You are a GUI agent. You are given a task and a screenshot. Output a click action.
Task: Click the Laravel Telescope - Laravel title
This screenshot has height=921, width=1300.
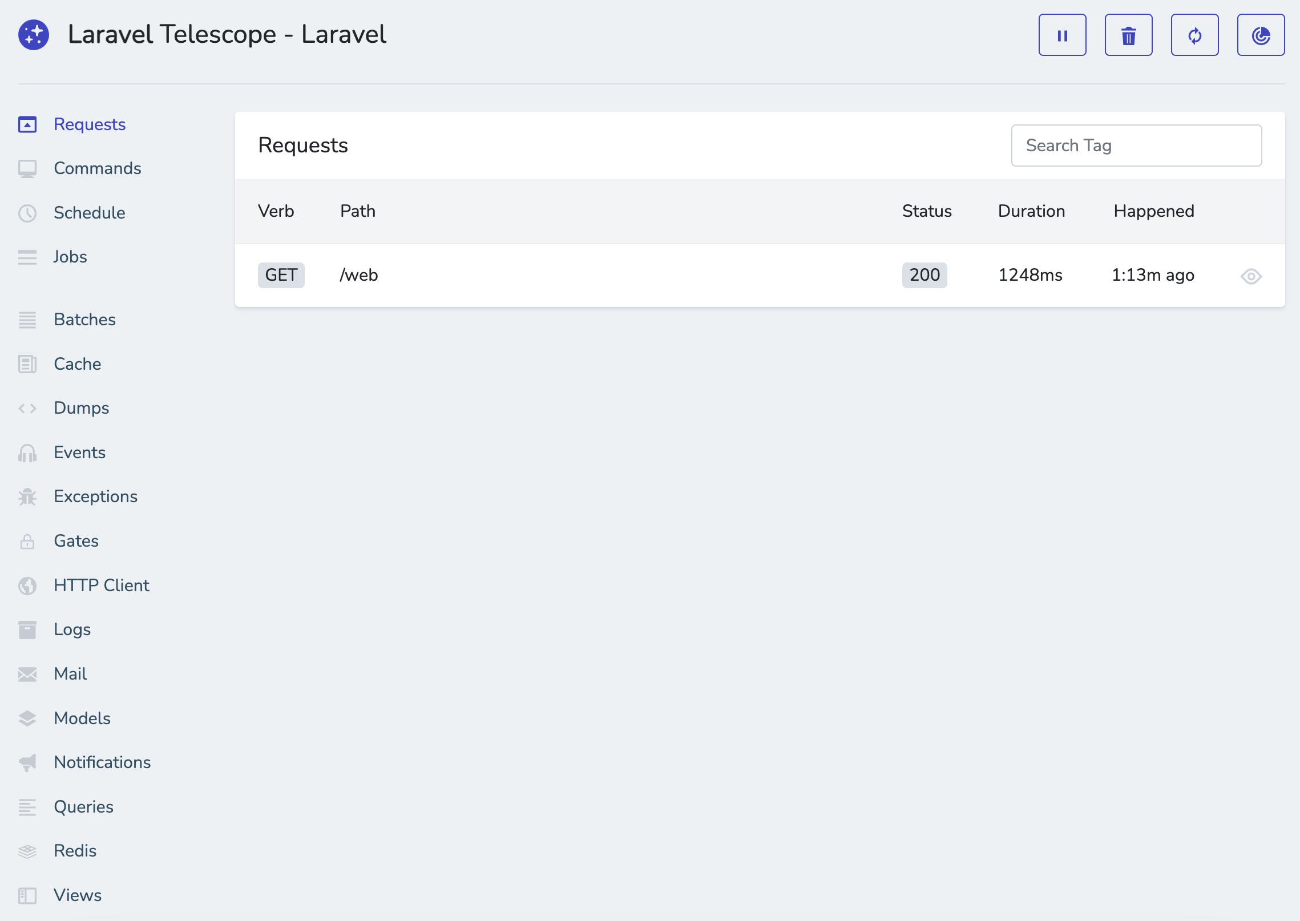coord(227,34)
